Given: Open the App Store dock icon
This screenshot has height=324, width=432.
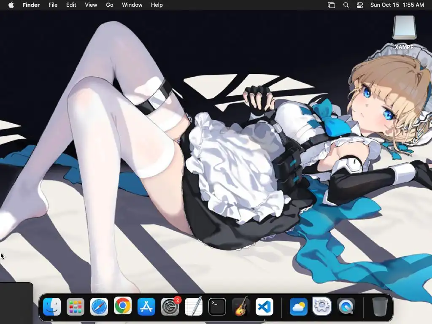Looking at the screenshot, I should [x=146, y=306].
